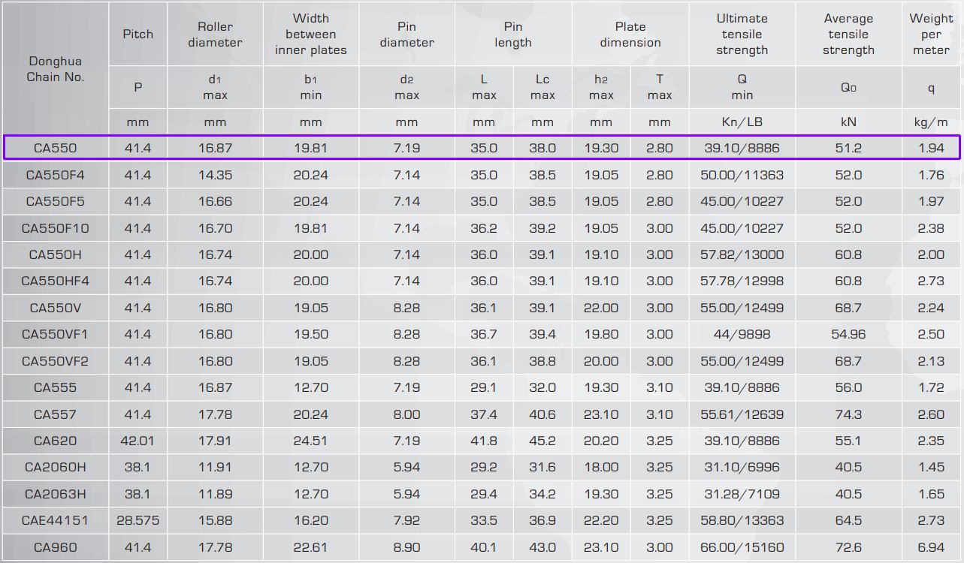Click the 66.00/15160 tensile strength value
This screenshot has width=964, height=563.
742,547
